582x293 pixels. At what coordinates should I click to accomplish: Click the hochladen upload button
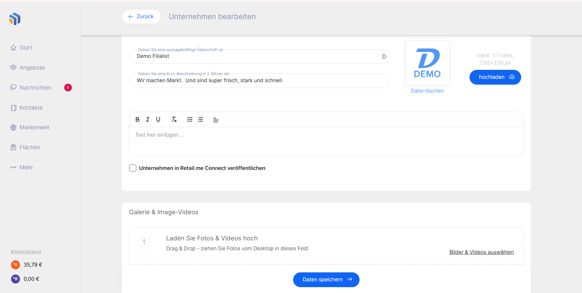click(495, 77)
